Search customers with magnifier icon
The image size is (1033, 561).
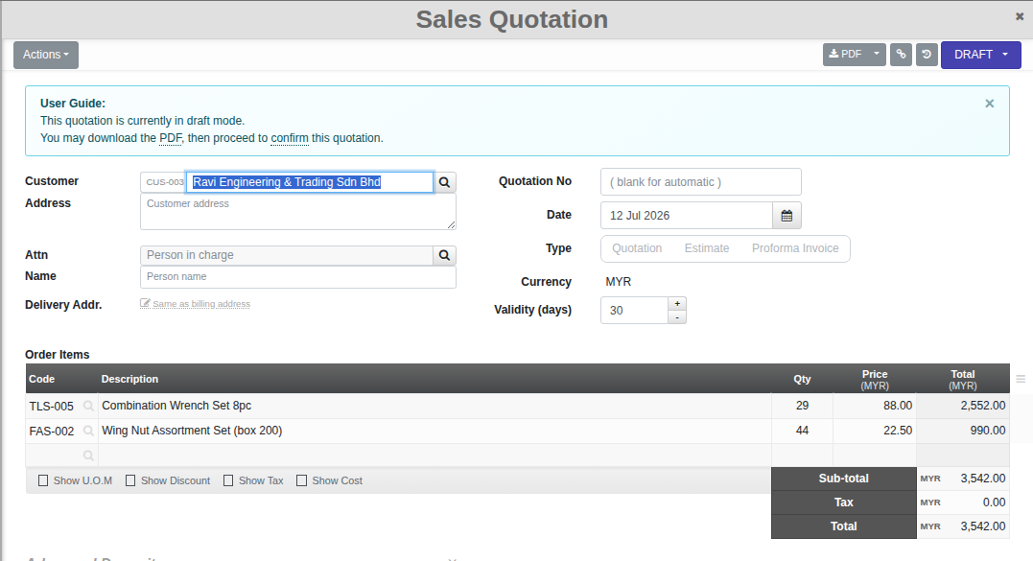coord(445,182)
